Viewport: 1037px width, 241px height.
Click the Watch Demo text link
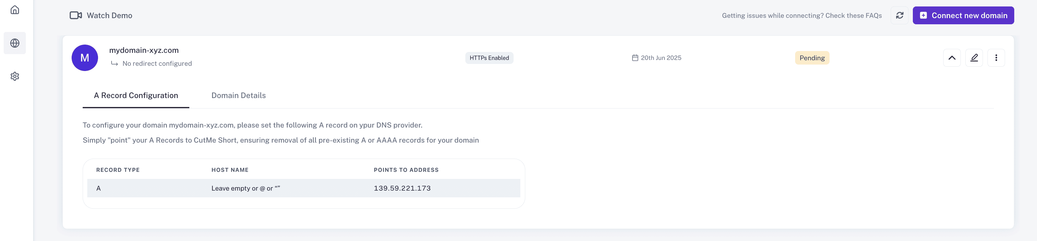coord(109,15)
